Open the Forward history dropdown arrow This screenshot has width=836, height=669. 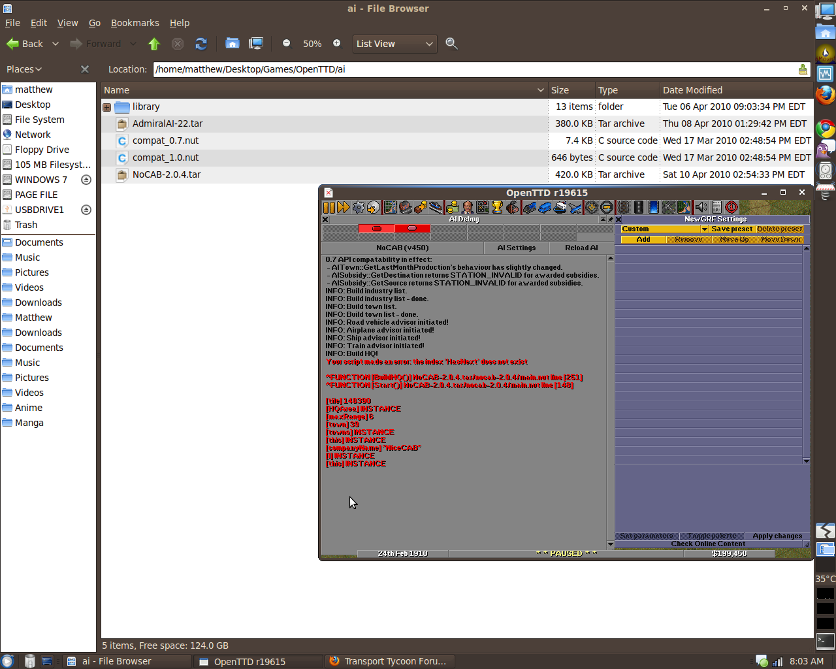pyautogui.click(x=133, y=44)
